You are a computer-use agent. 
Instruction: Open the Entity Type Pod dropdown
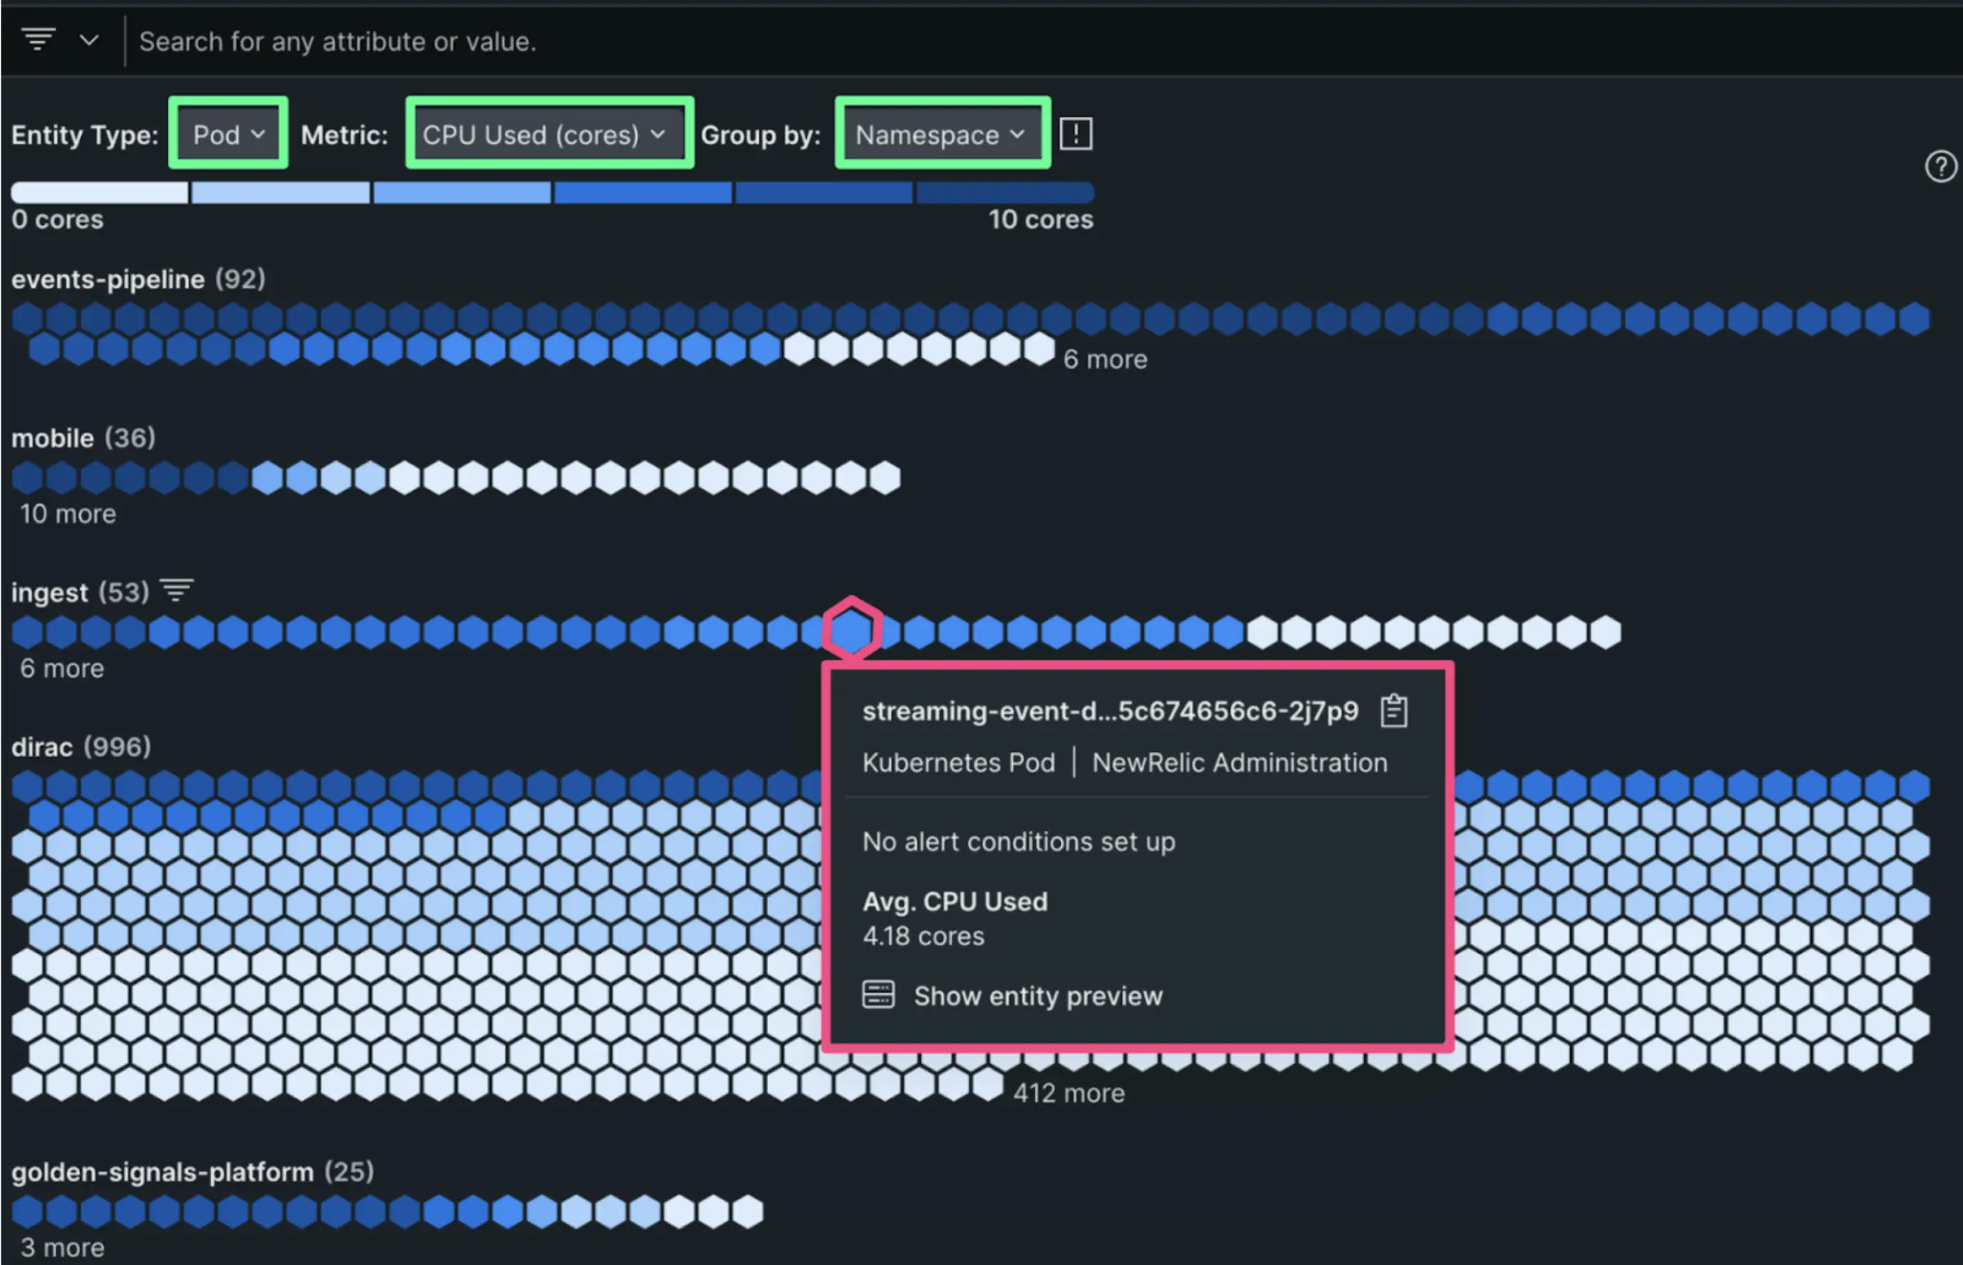[x=228, y=134]
